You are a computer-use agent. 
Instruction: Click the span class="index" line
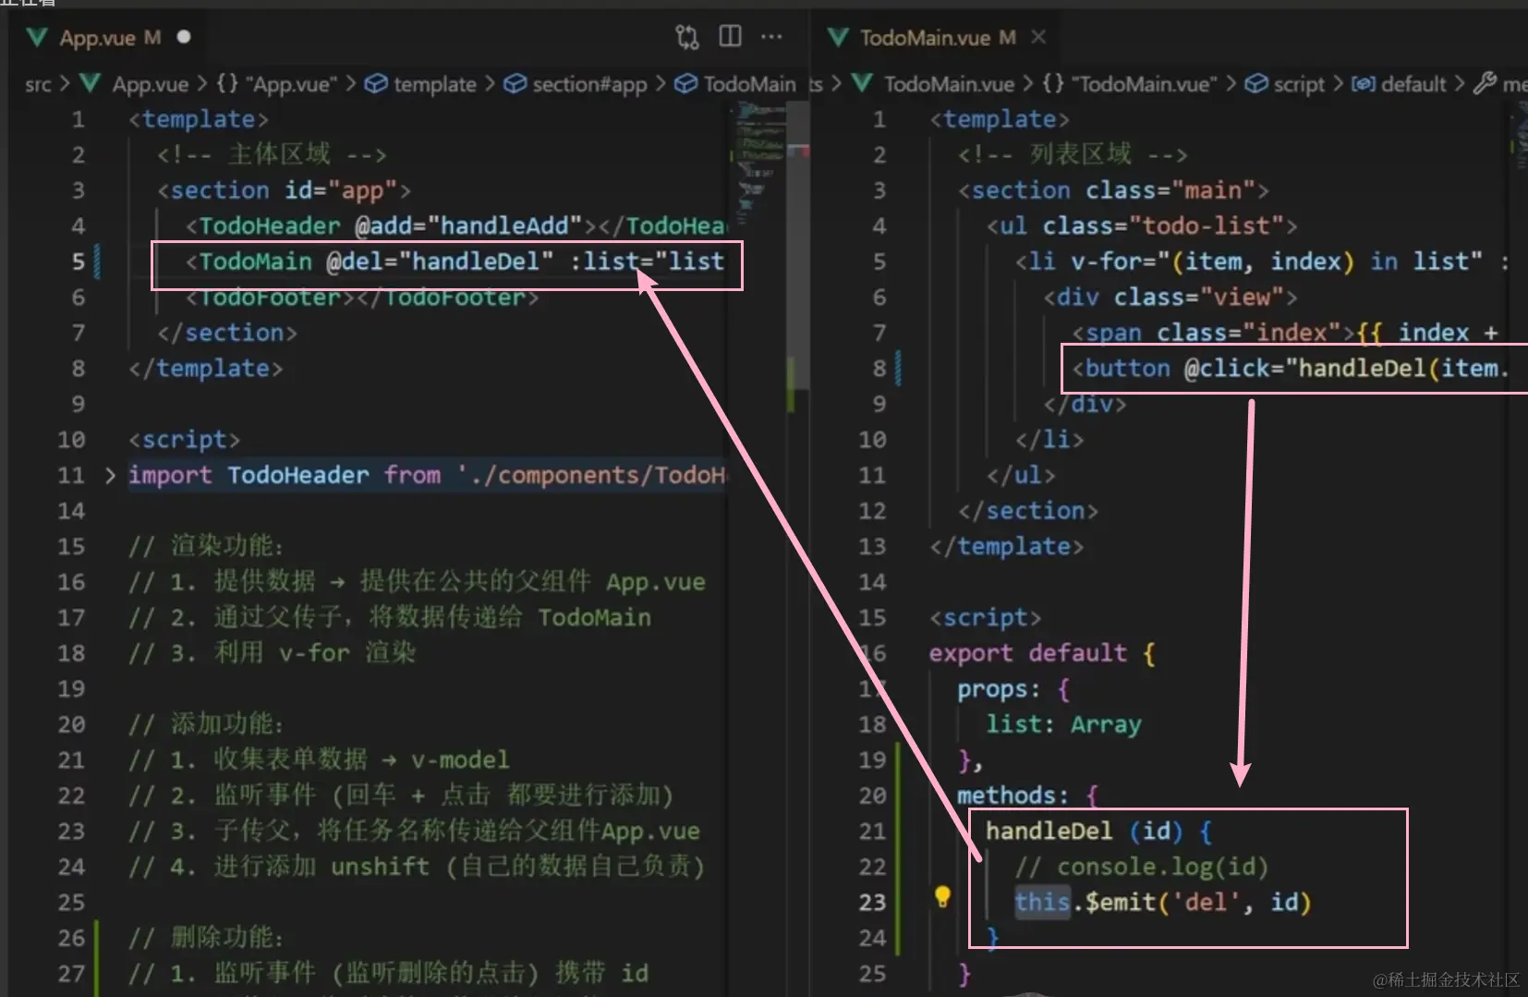(1285, 333)
